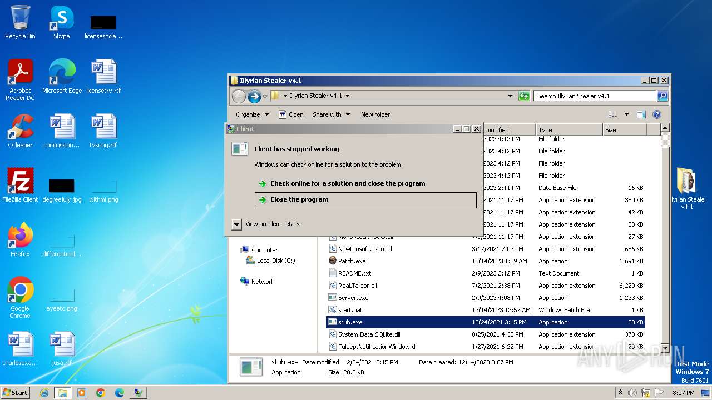This screenshot has height=400, width=712.
Task: Click Close the program button
Action: (x=365, y=200)
